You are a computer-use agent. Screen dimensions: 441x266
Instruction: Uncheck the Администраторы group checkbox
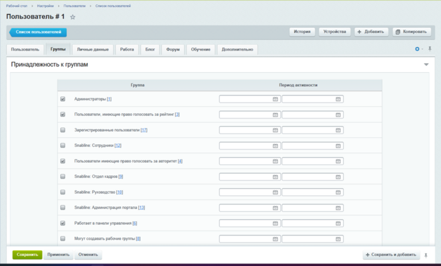click(63, 99)
